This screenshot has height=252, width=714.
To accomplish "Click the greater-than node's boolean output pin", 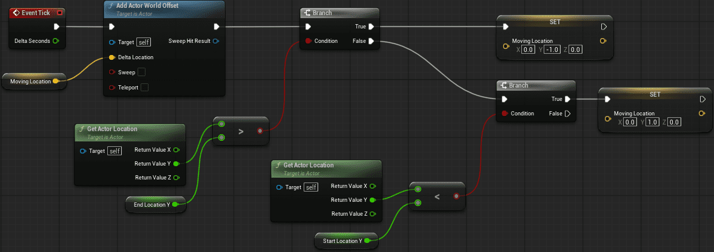I will tap(260, 131).
